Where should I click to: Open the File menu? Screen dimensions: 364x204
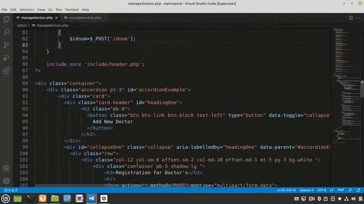pos(4,10)
